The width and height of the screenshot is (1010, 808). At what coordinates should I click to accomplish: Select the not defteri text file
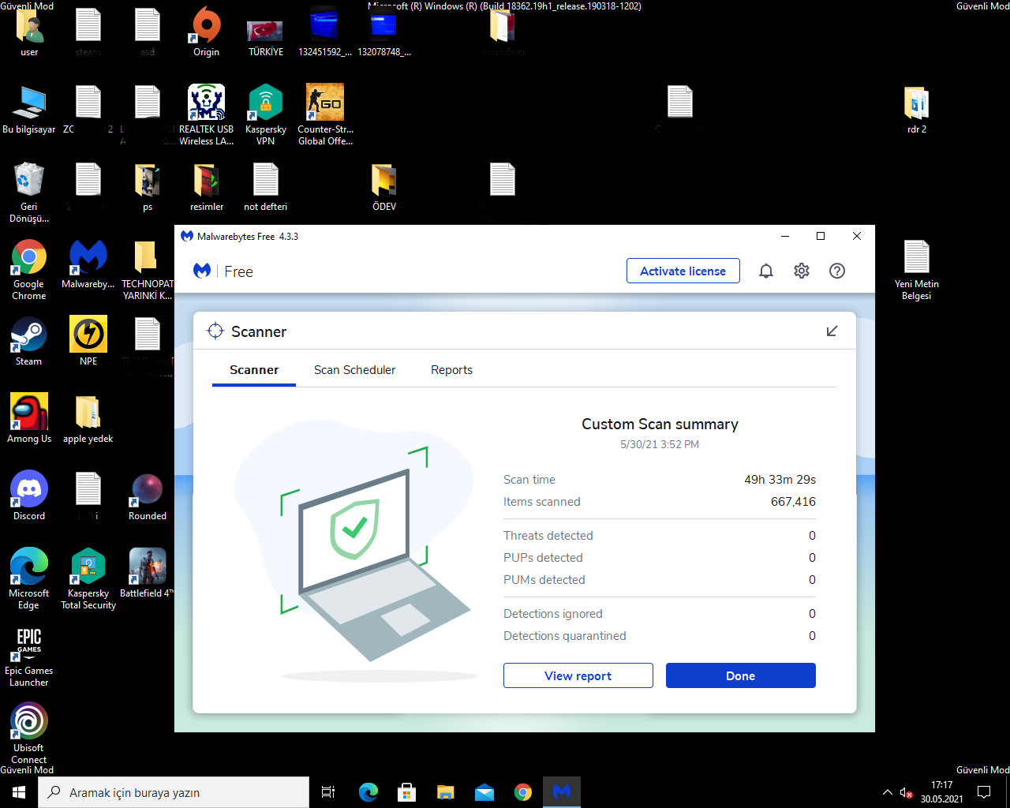point(266,186)
